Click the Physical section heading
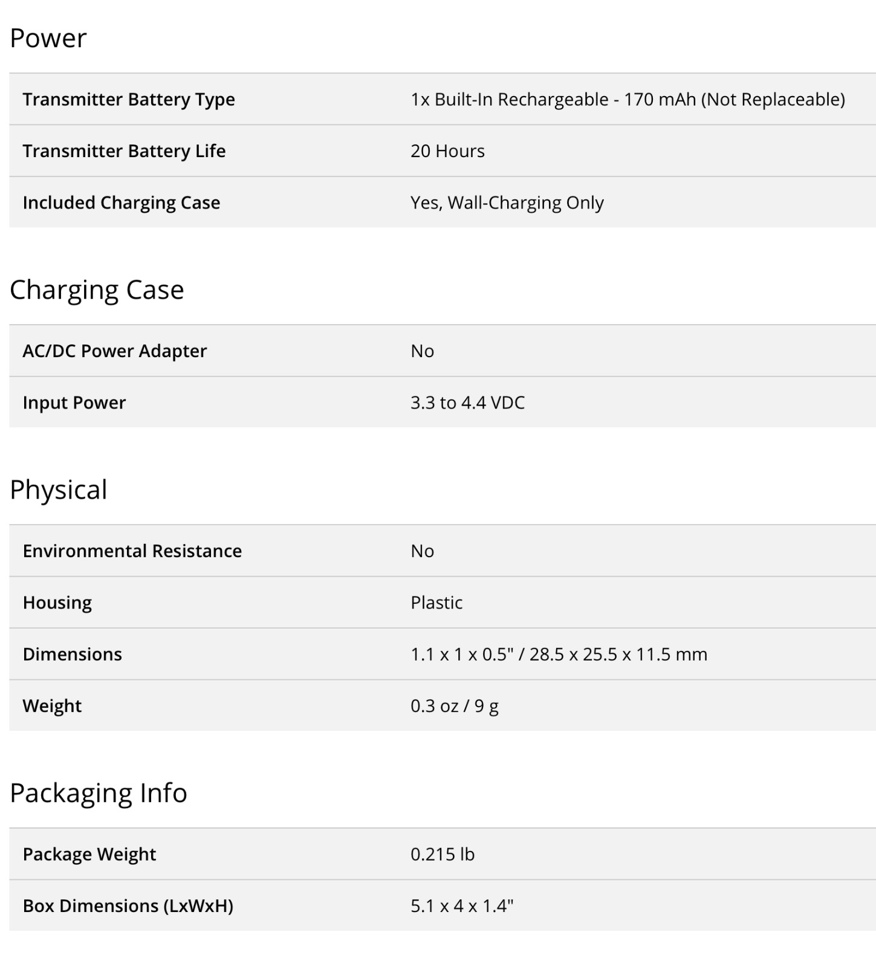 pyautogui.click(x=59, y=490)
